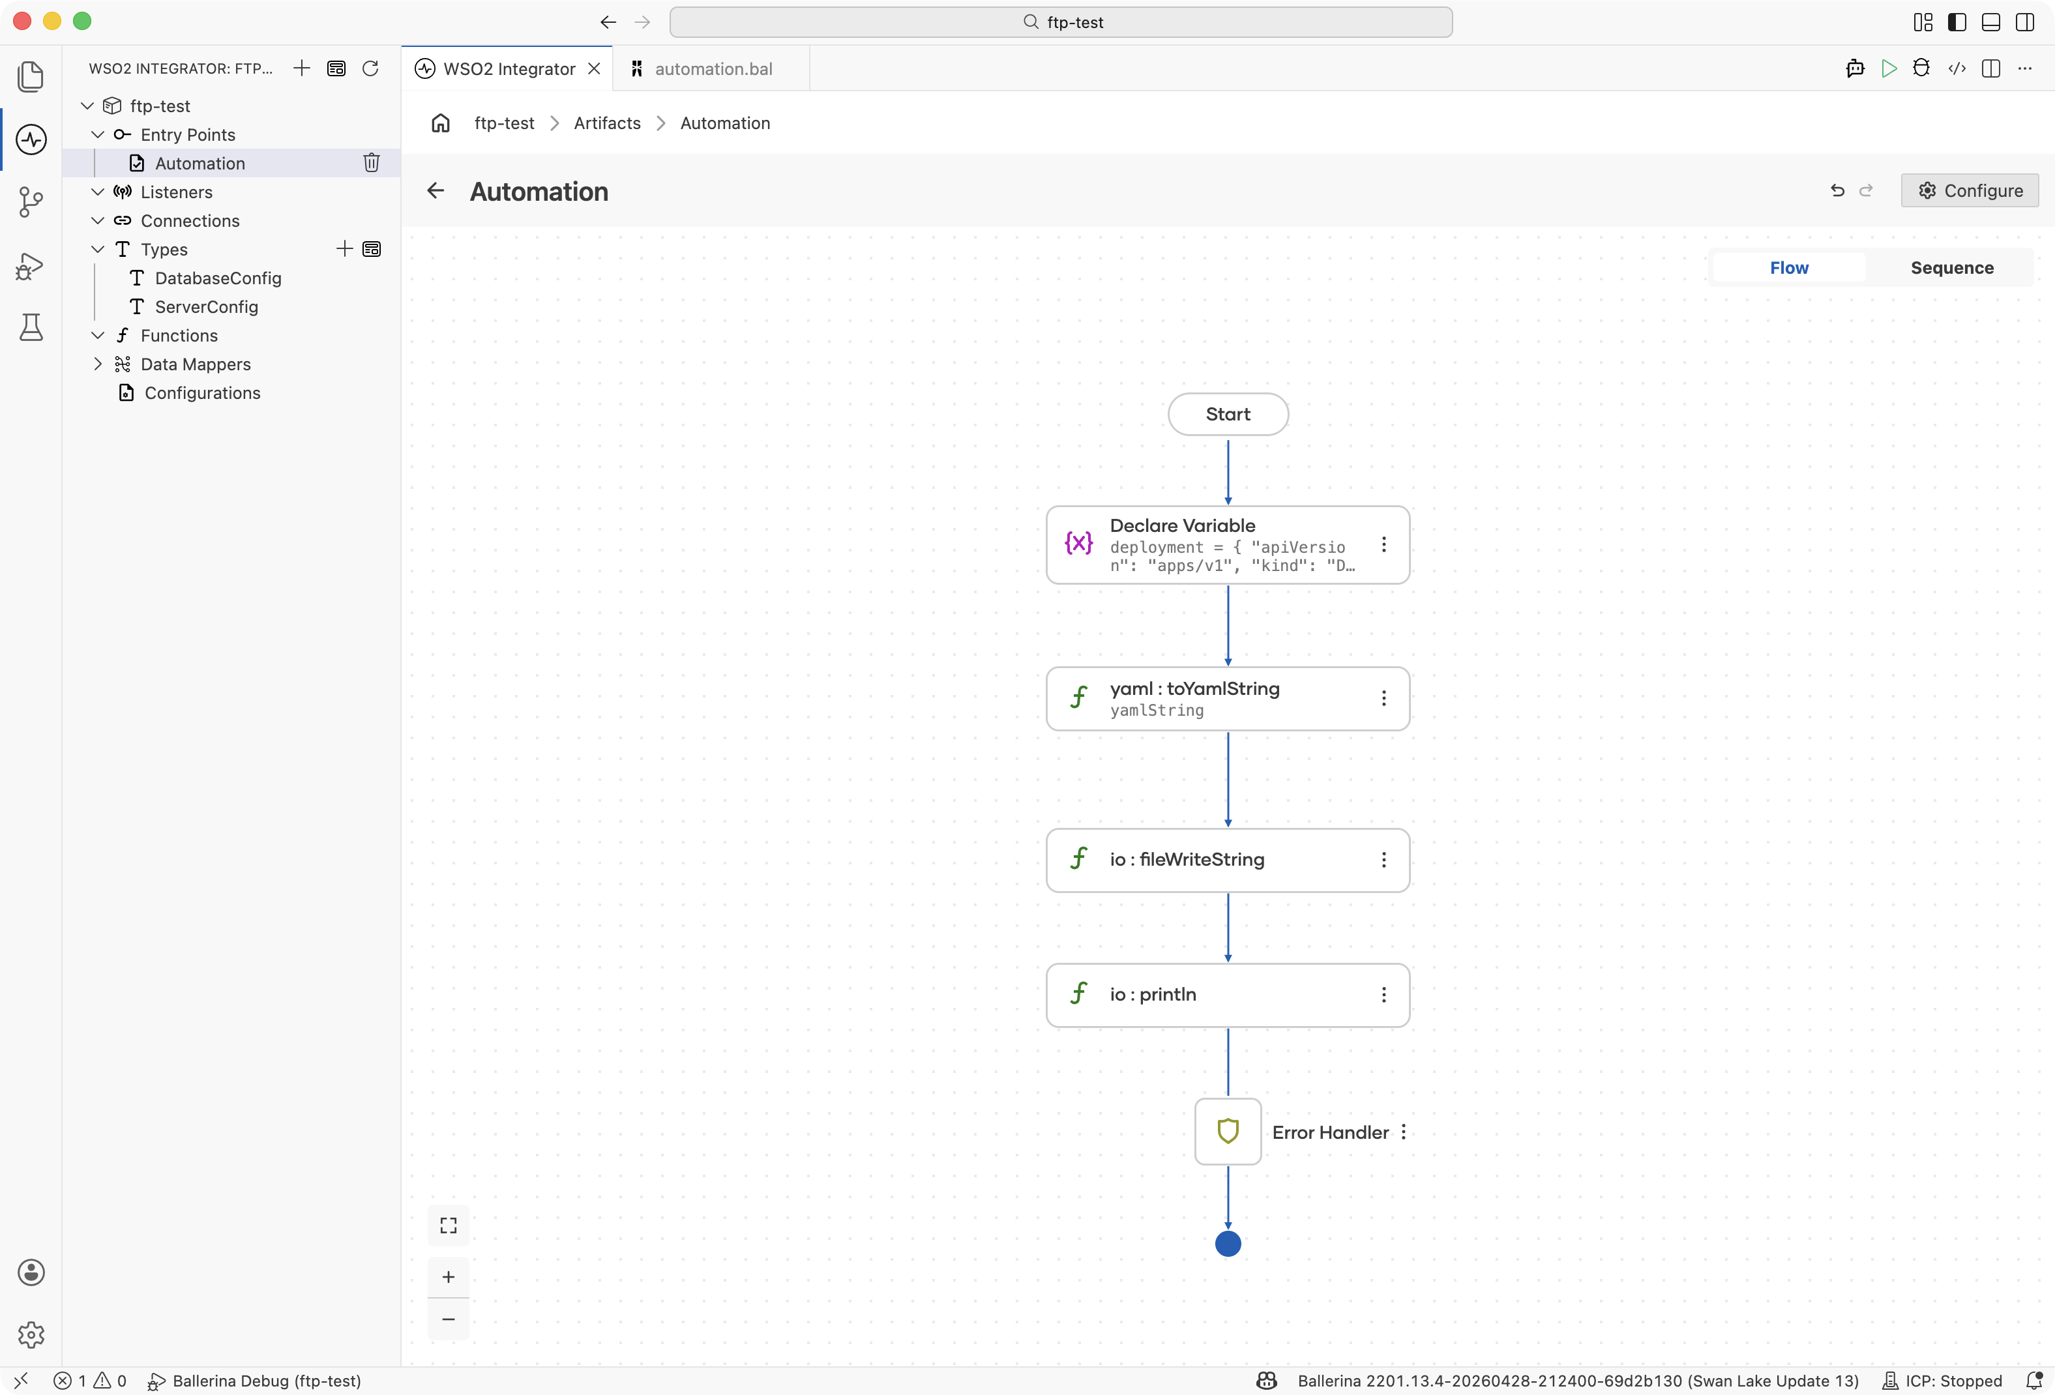Open options menu for io : println node
2055x1395 pixels.
[x=1384, y=995]
